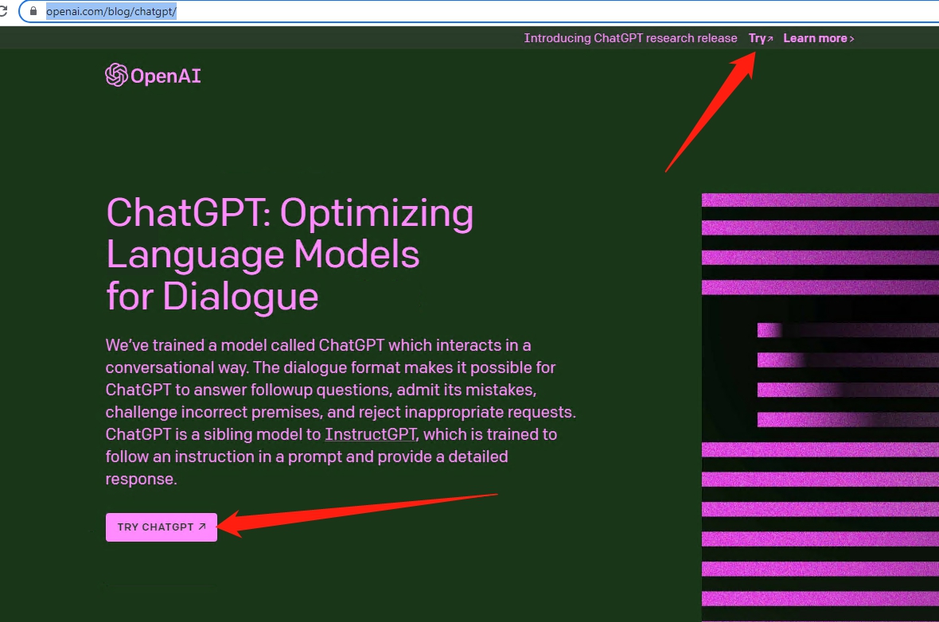Viewport: 939px width, 622px height.
Task: Follow the InstructGPT hyperlink
Action: (370, 434)
